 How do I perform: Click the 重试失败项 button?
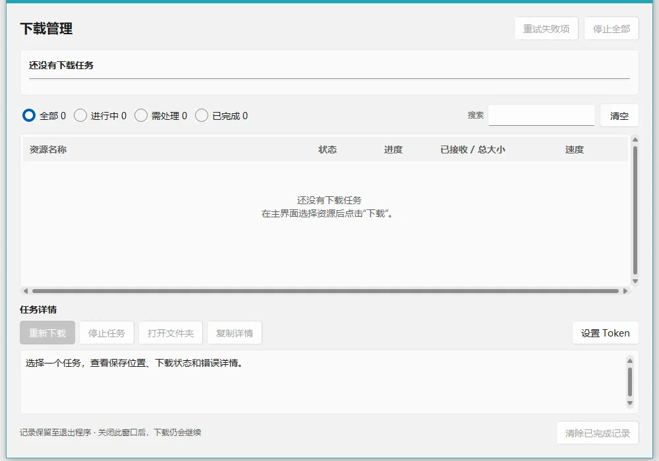pyautogui.click(x=546, y=28)
